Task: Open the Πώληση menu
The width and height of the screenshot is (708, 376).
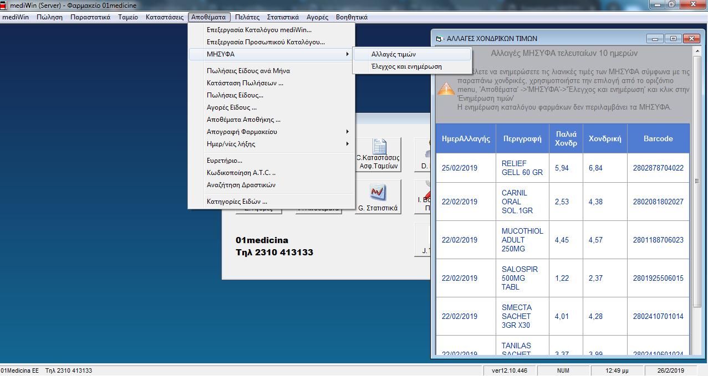Action: tap(50, 17)
